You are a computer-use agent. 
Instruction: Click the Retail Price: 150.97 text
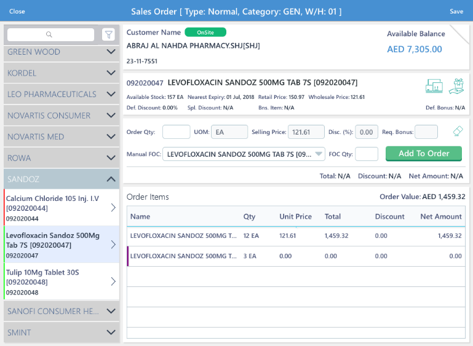click(281, 97)
